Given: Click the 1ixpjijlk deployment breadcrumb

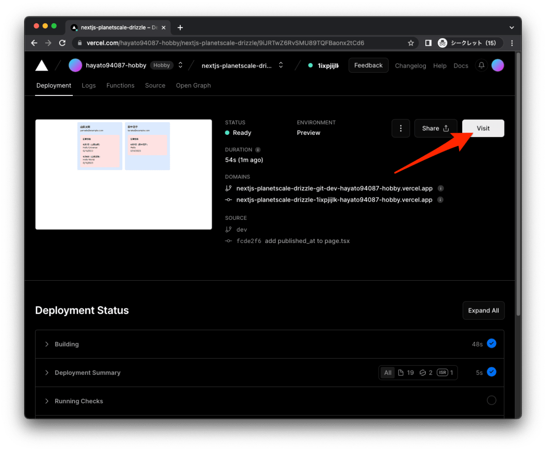Looking at the screenshot, I should (x=328, y=65).
